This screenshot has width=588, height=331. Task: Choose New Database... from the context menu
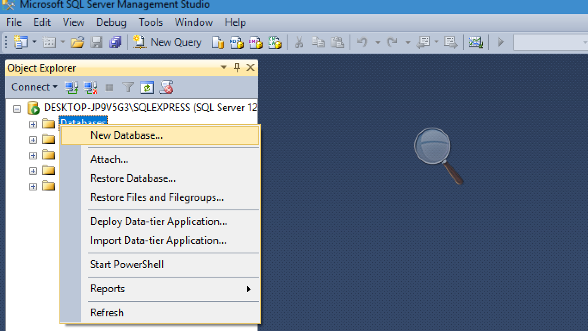click(x=160, y=135)
